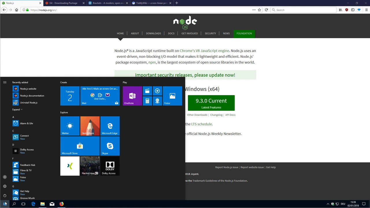Open the GET INVOLVED nav item
Image resolution: width=370 pixels, height=208 pixels.
[x=190, y=33]
